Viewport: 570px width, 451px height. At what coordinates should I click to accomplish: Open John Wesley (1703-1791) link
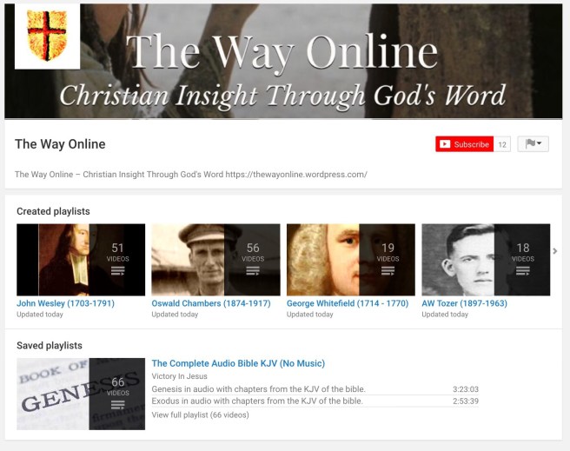tap(65, 303)
